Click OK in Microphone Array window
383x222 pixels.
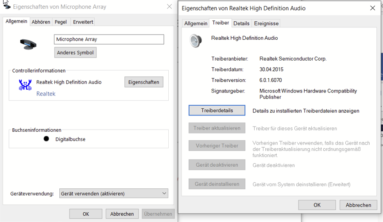coord(86,214)
